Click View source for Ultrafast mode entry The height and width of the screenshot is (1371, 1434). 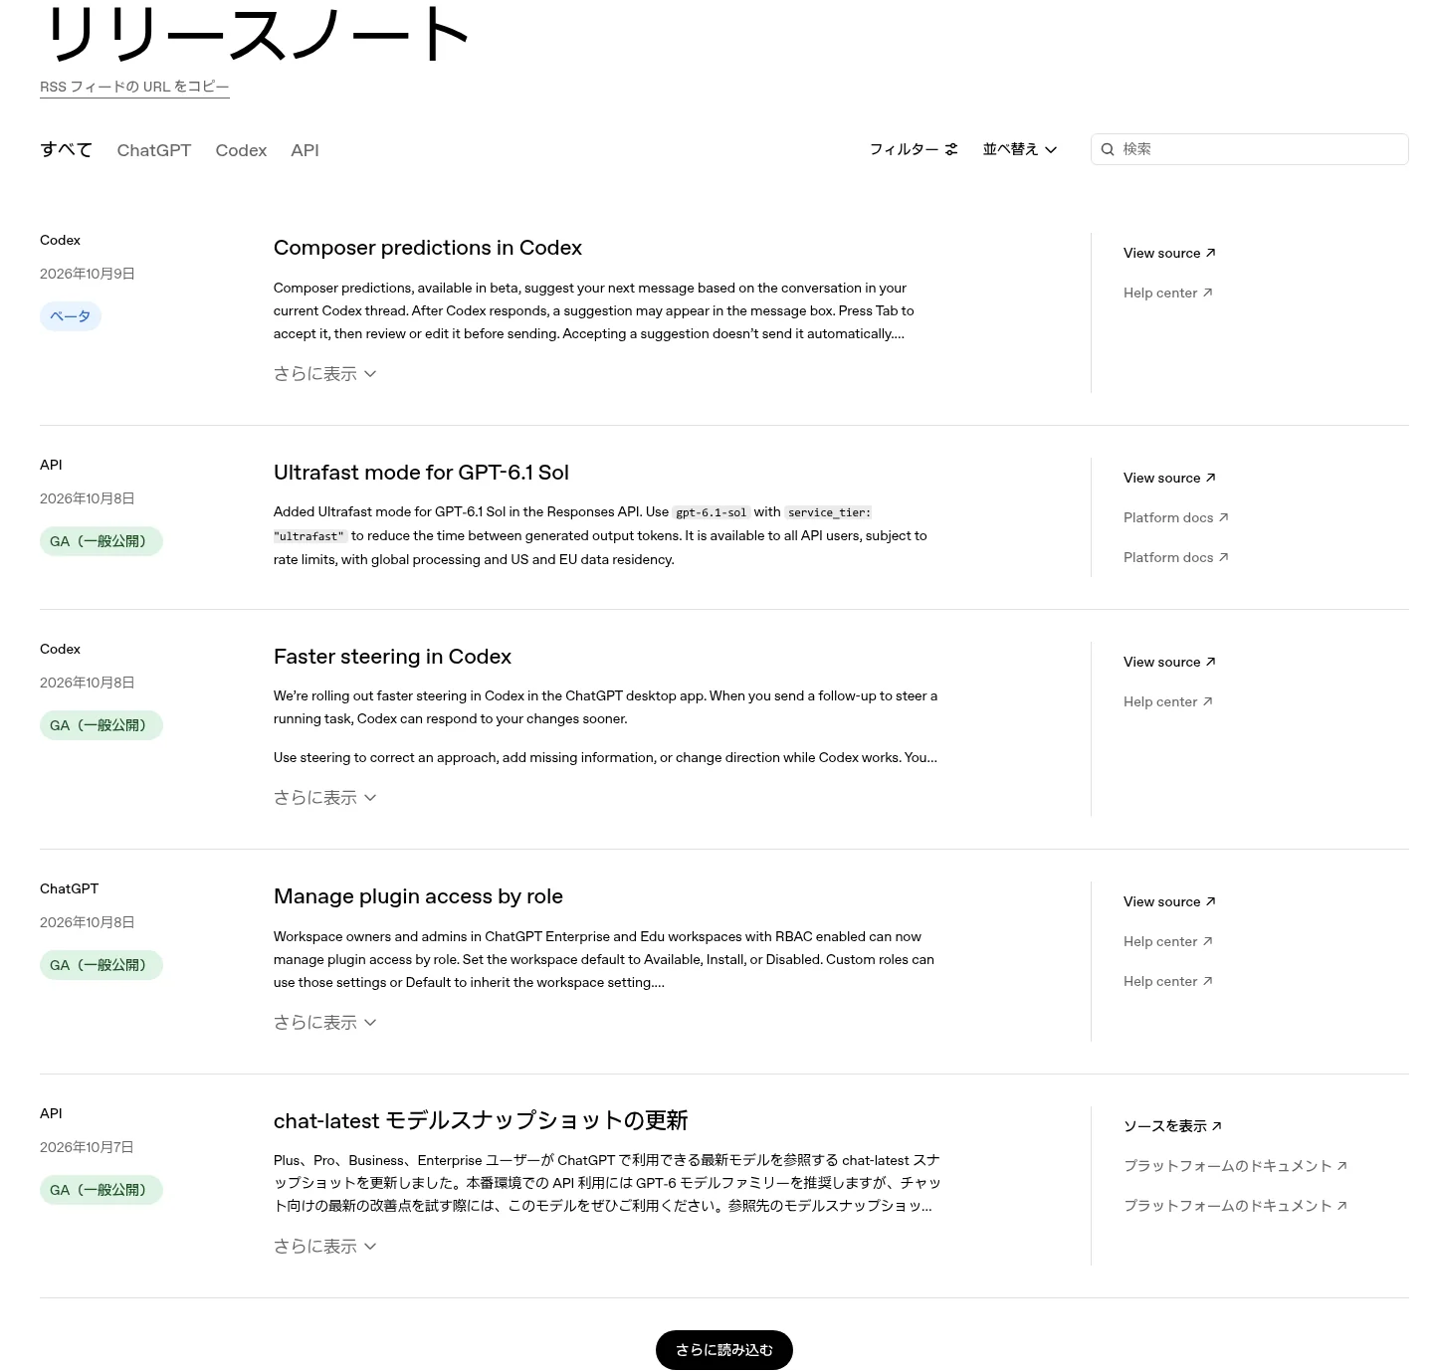tap(1169, 478)
